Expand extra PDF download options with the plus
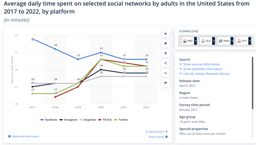256x145 pixels. [195, 41]
